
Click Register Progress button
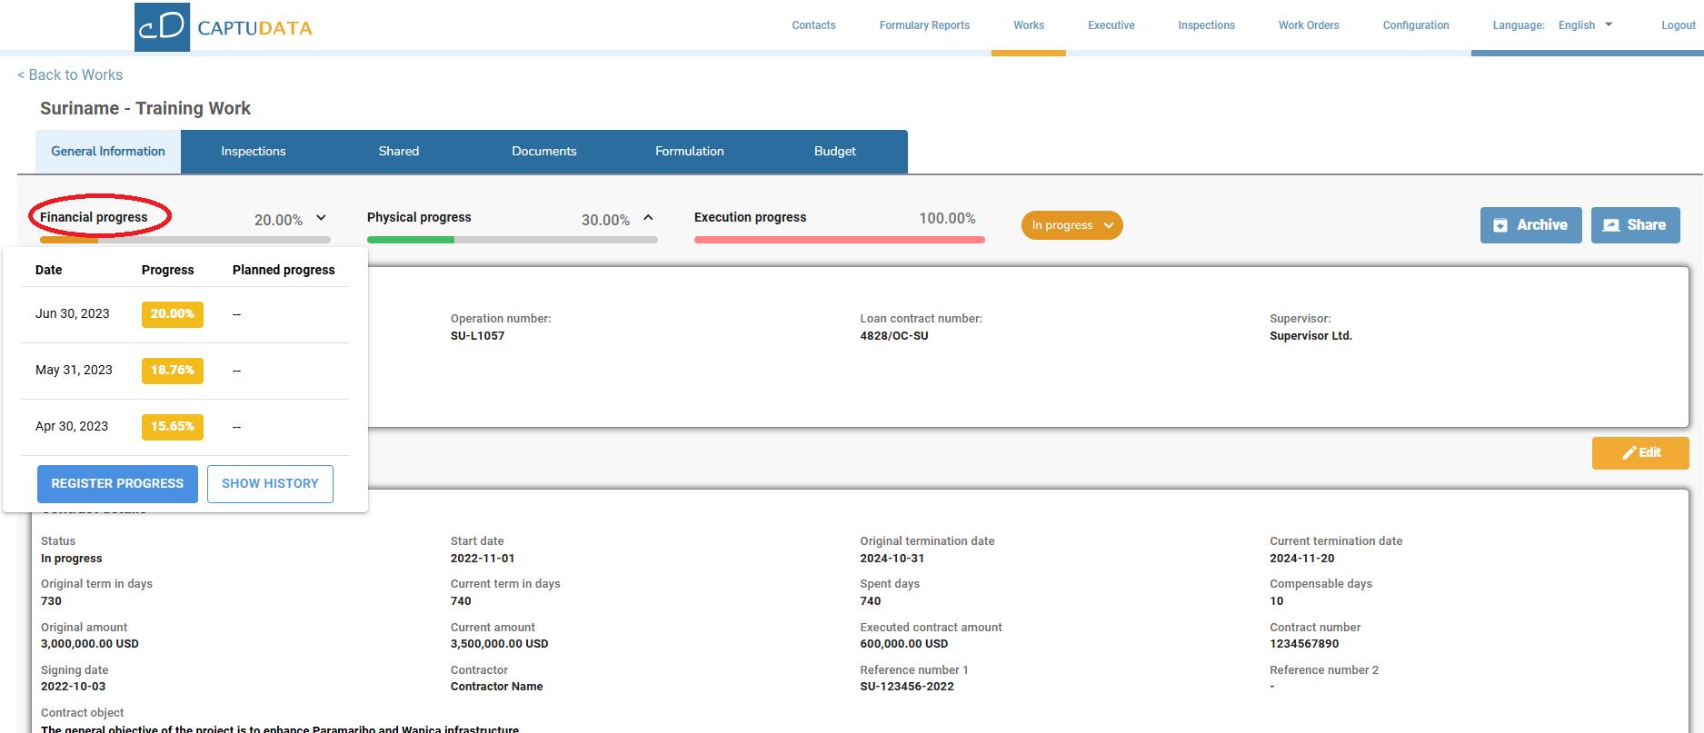click(x=117, y=484)
